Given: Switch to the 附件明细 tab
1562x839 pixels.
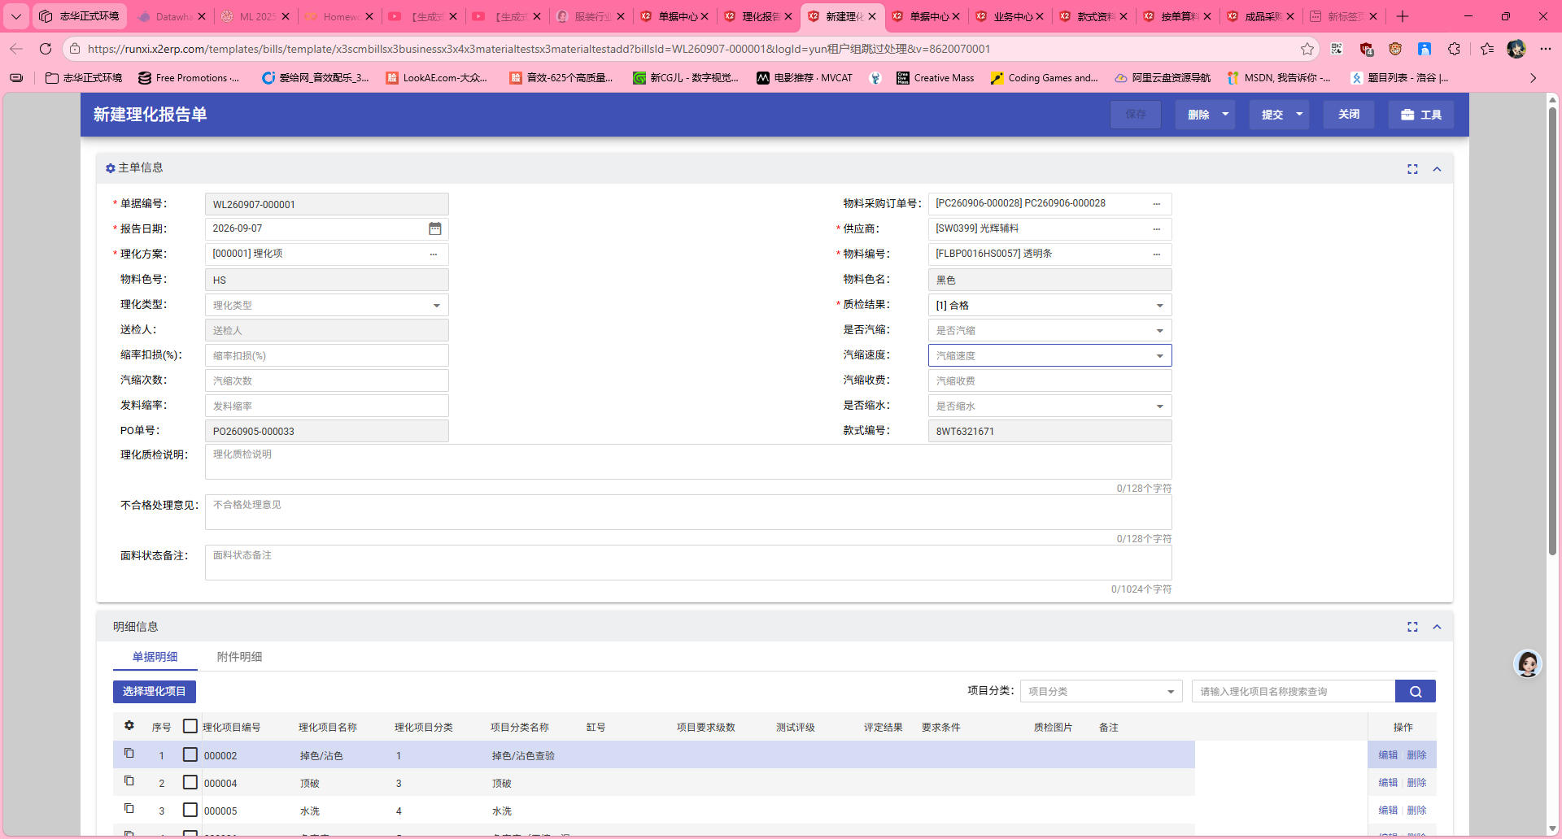Looking at the screenshot, I should coord(239,657).
